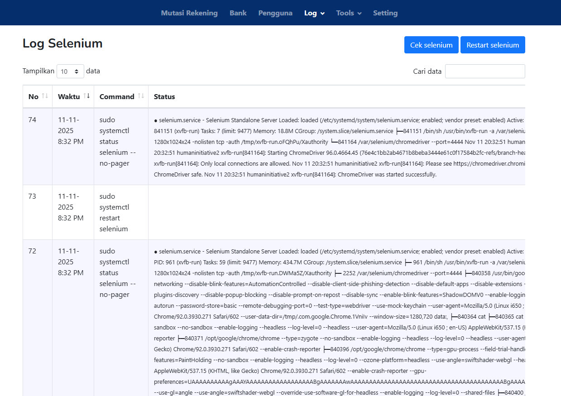This screenshot has height=396, width=561.
Task: Open the Tools dropdown menu
Action: tap(349, 13)
